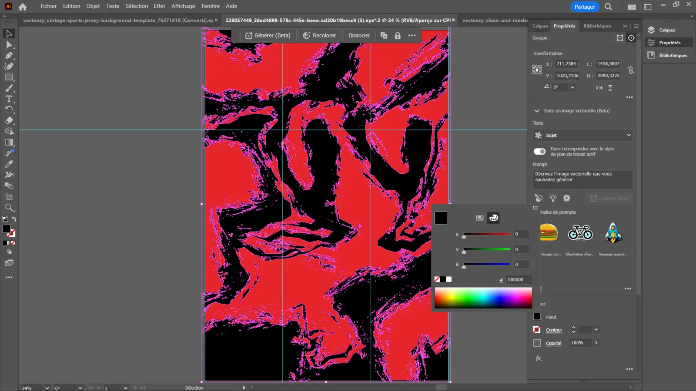Click the hex color value field
The width and height of the screenshot is (696, 391).
point(519,280)
